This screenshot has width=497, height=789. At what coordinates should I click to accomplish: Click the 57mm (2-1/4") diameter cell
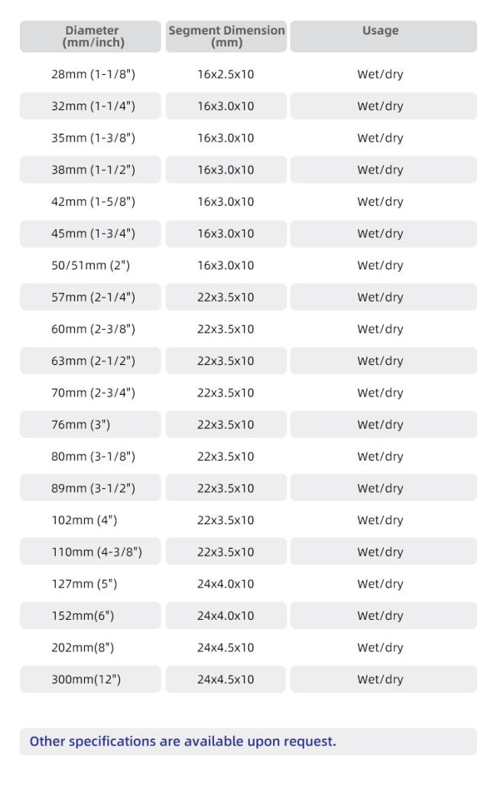point(93,297)
